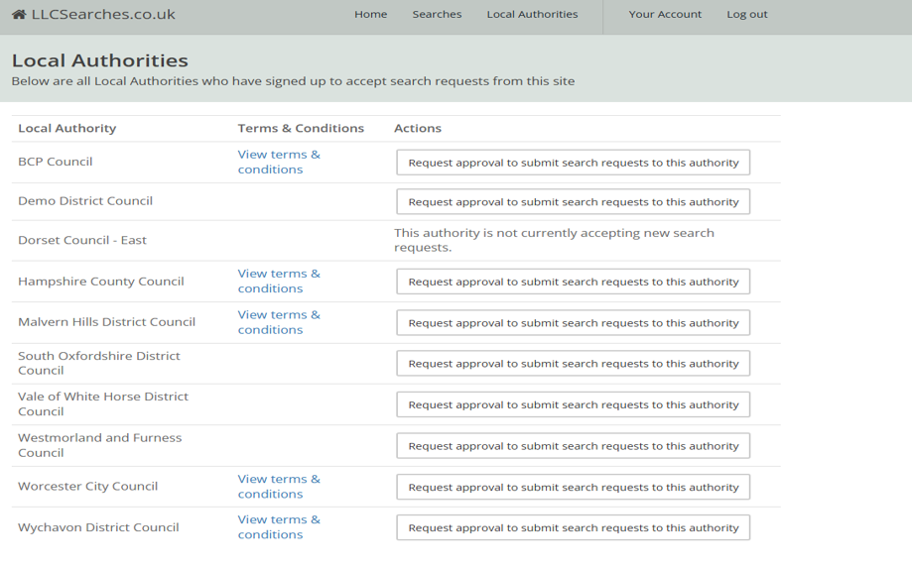Viewport: 912px width, 568px height.
Task: View terms & conditions for Hampshire County Council
Action: 279,282
